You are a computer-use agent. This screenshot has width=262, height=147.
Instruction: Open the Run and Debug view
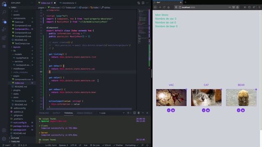click(x=4, y=29)
